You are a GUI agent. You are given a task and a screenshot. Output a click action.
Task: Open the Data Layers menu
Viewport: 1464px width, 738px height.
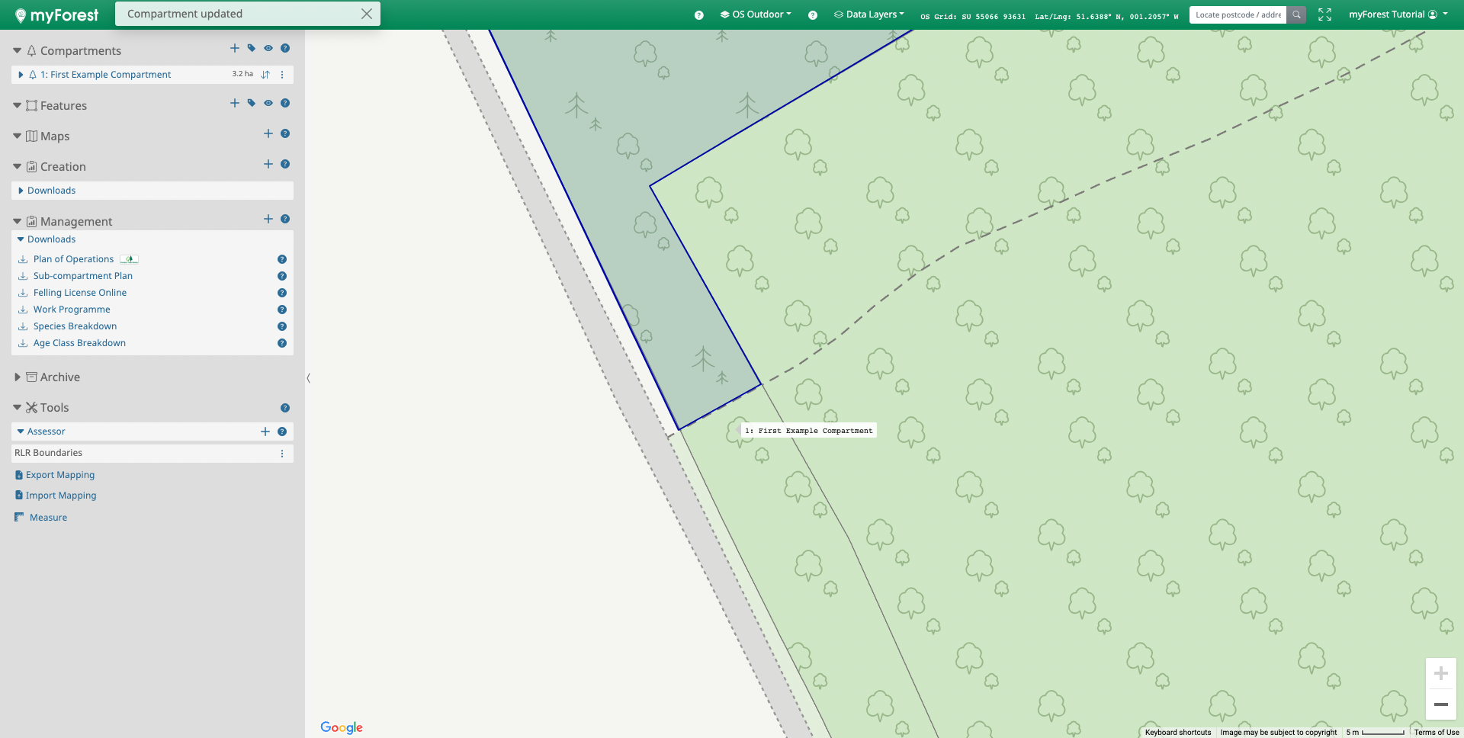pyautogui.click(x=869, y=14)
